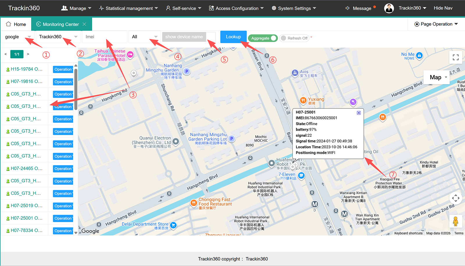Image resolution: width=465 pixels, height=266 pixels.
Task: Click the 1/1 page indicator
Action: coord(17,54)
